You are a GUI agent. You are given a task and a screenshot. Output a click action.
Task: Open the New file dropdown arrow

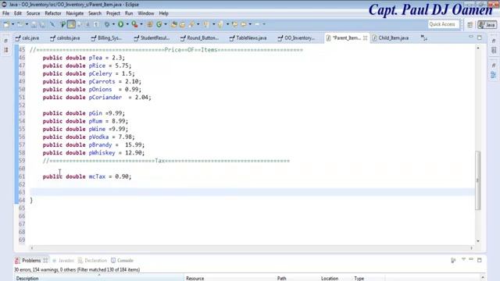pos(12,24)
